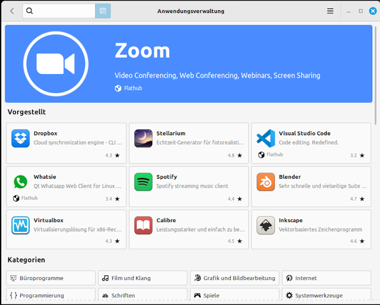Open the Systemwerkzeuge category
This screenshot has width=380, height=305.
pos(327,296)
